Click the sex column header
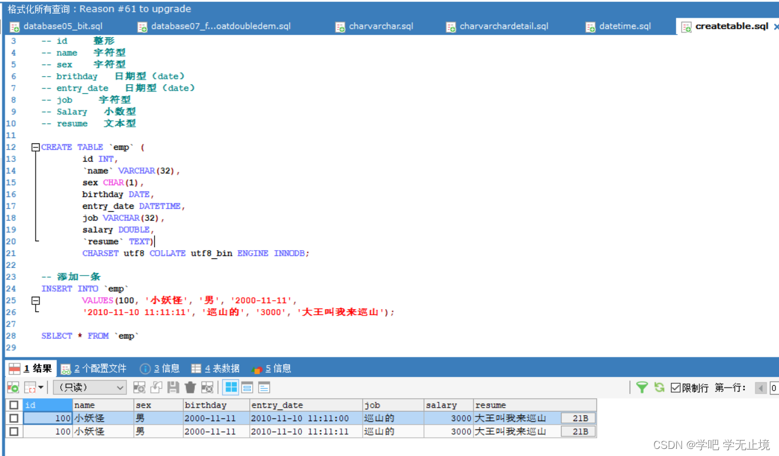 pos(158,405)
